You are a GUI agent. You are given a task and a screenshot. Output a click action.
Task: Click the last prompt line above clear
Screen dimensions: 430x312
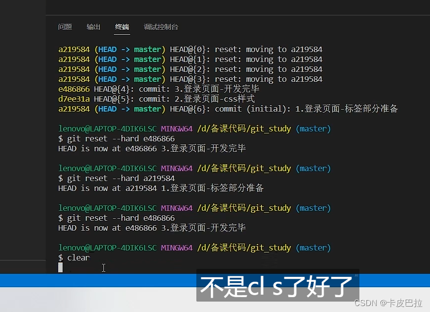(x=194, y=248)
